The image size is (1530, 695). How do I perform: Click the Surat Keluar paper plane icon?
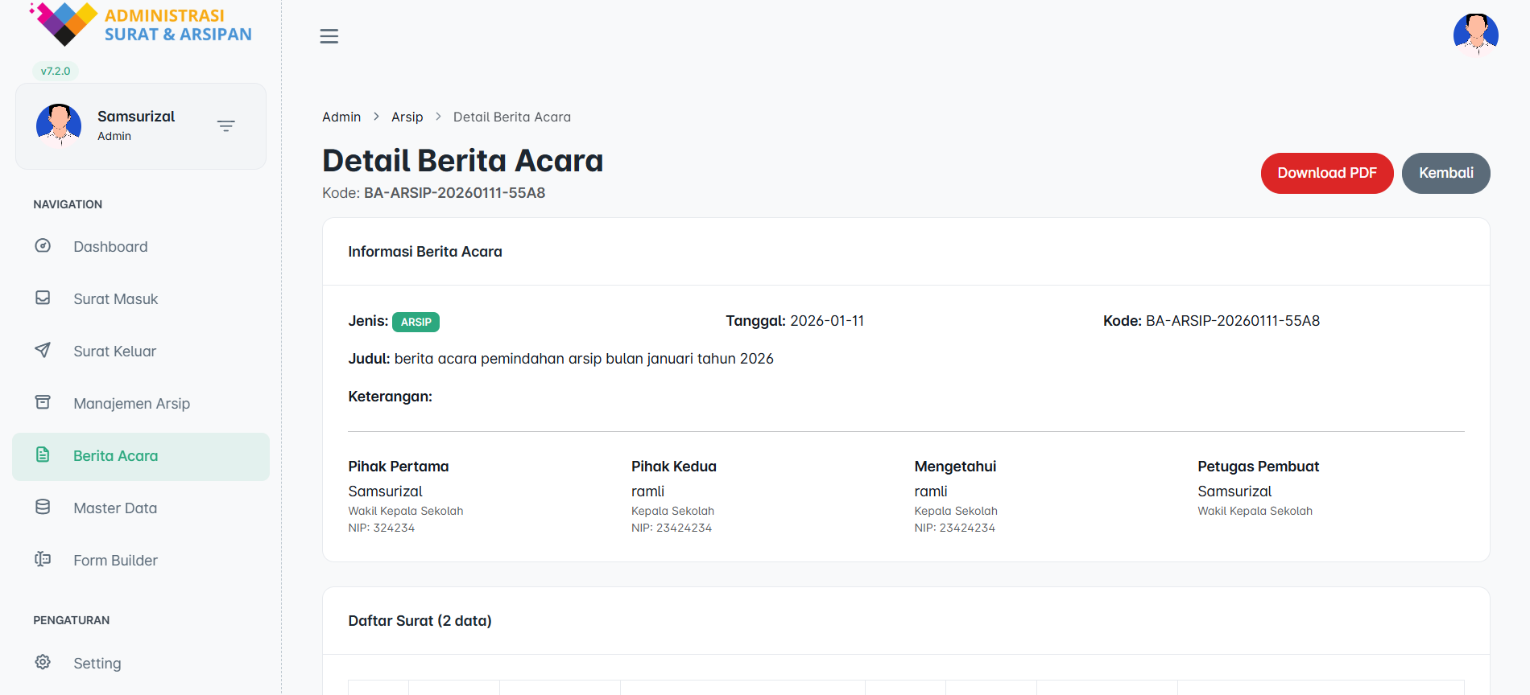tap(43, 351)
